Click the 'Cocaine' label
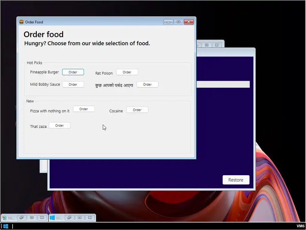This screenshot has width=306, height=230. pos(116,111)
